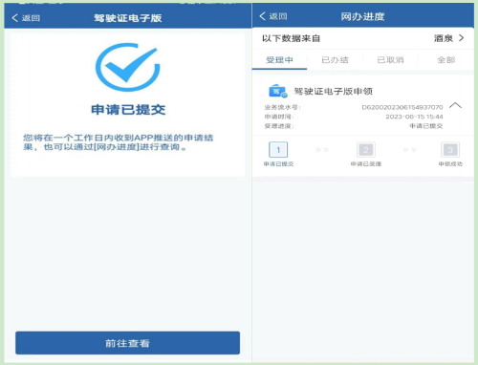Select step 3 申领成功 box
This screenshot has width=478, height=365.
click(x=450, y=150)
